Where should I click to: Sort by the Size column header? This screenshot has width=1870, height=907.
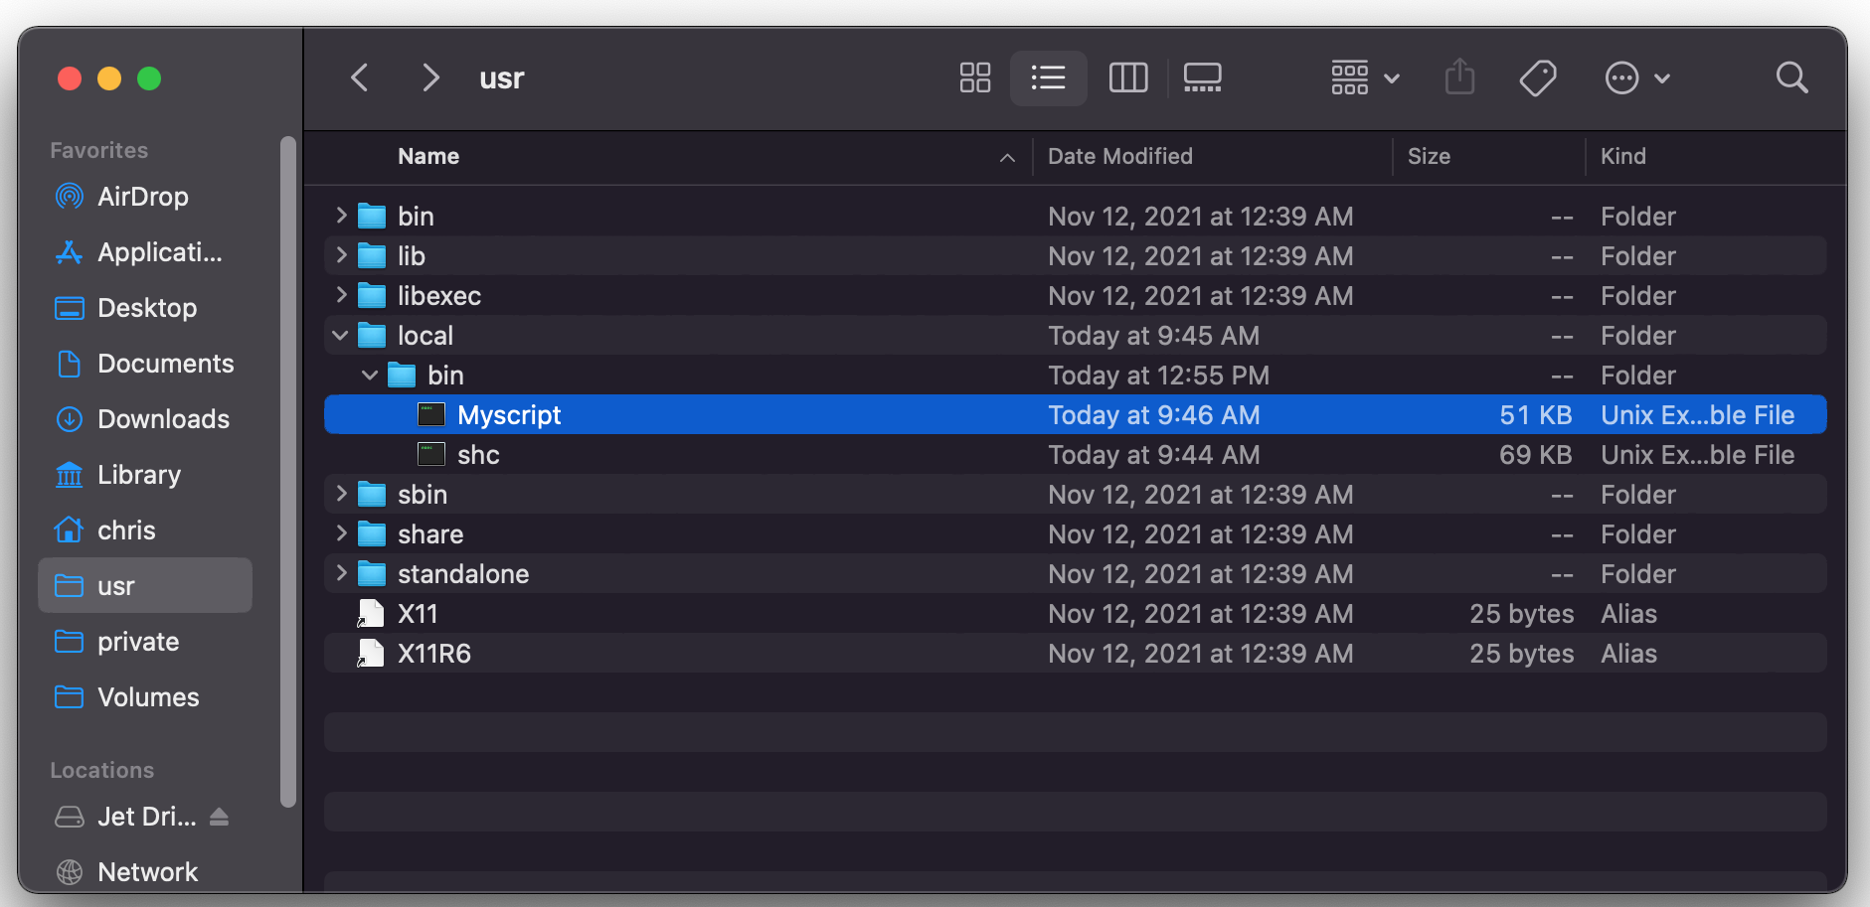point(1429,156)
